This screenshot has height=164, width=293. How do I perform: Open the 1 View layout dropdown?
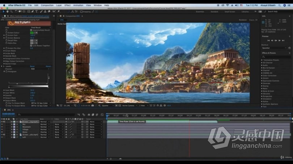pos(144,106)
